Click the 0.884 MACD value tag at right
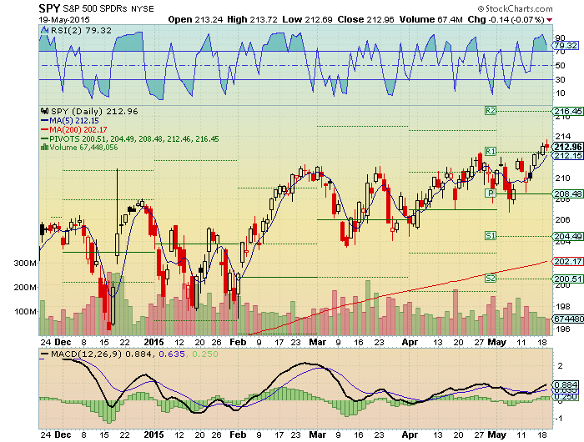 click(x=566, y=384)
